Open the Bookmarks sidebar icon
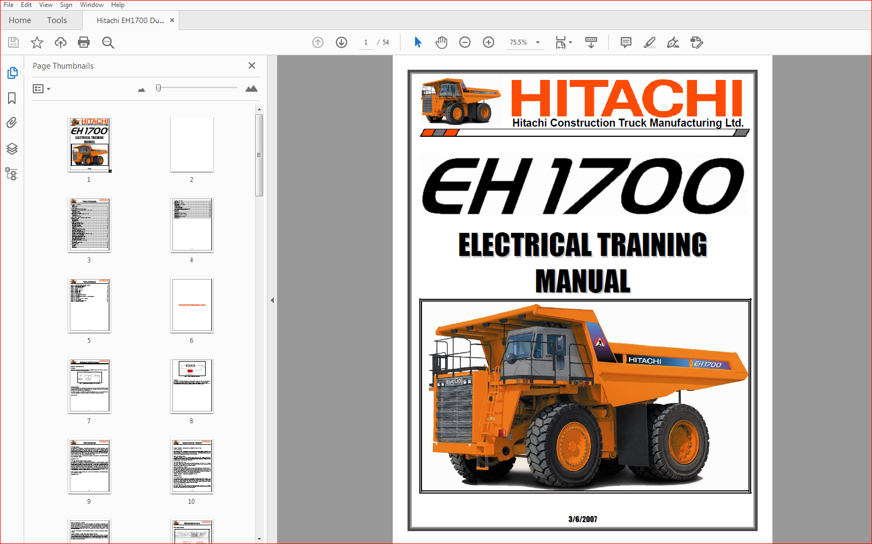This screenshot has height=544, width=872. (12, 98)
